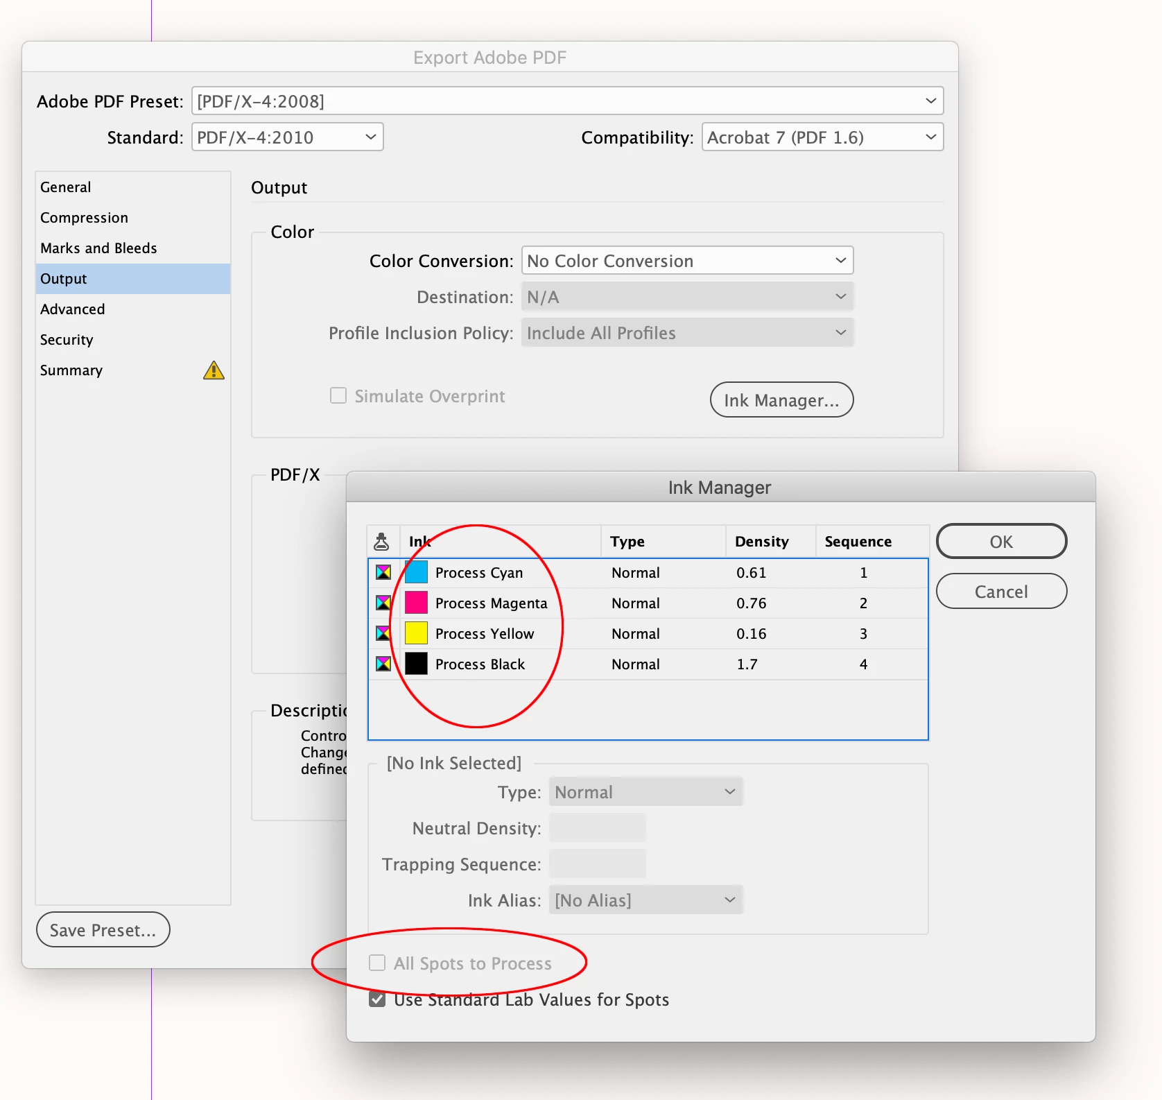Click the Ink Manager... button
The width and height of the screenshot is (1162, 1100).
coord(781,399)
